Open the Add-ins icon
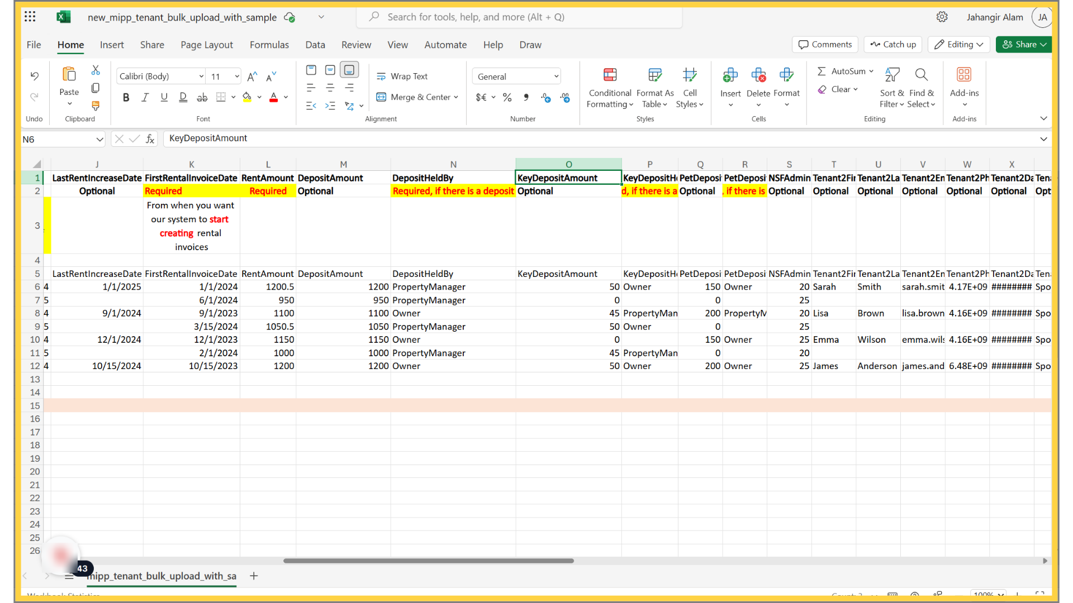The width and height of the screenshot is (1073, 603). [x=964, y=74]
